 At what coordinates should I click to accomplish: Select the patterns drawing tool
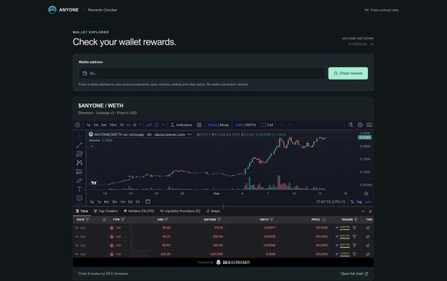coord(80,163)
